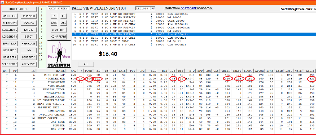Select the JAI BLUE horse row
This screenshot has height=135, width=316.
[x=158, y=122]
